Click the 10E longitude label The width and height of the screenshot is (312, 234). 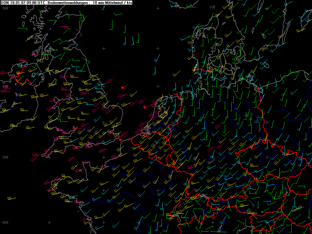tap(212, 7)
